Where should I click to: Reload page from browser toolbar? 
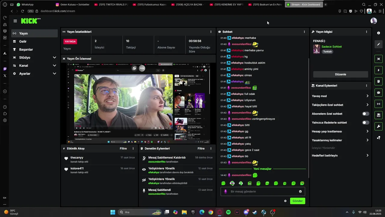point(23,11)
